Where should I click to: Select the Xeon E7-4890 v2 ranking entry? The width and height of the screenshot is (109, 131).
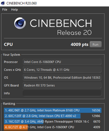[x=53, y=116]
